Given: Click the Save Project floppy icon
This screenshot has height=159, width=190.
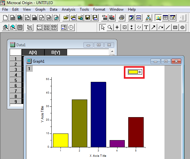Looking at the screenshot, I should tap(88, 18).
